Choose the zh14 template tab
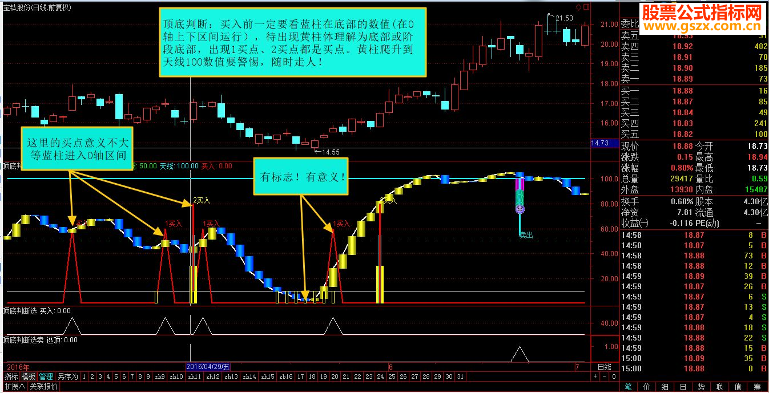Screen dimensions: 769x393 pyautogui.click(x=250, y=376)
